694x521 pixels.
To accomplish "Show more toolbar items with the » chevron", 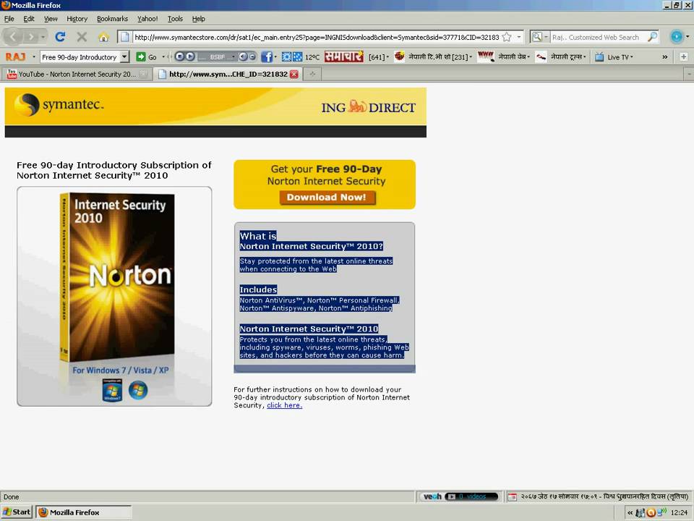I will (x=665, y=56).
